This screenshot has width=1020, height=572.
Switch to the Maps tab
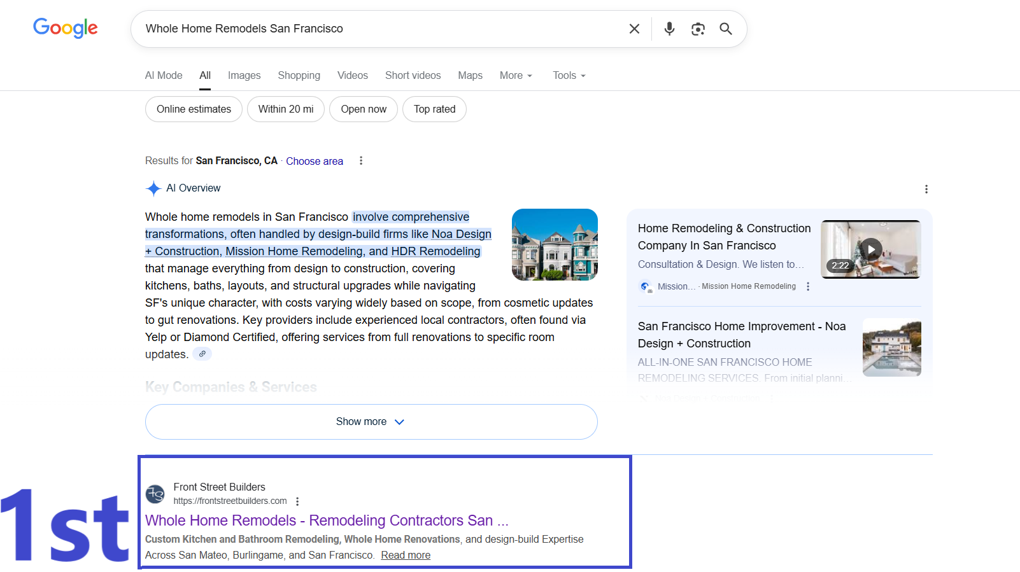(x=470, y=76)
